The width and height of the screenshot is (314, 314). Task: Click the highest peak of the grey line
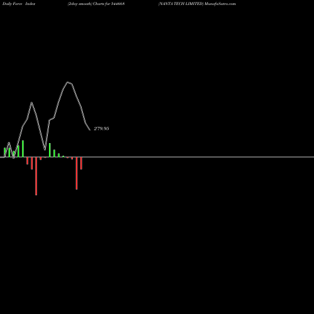68,82
